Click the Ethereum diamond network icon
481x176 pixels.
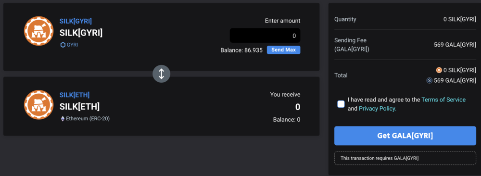[x=63, y=118]
